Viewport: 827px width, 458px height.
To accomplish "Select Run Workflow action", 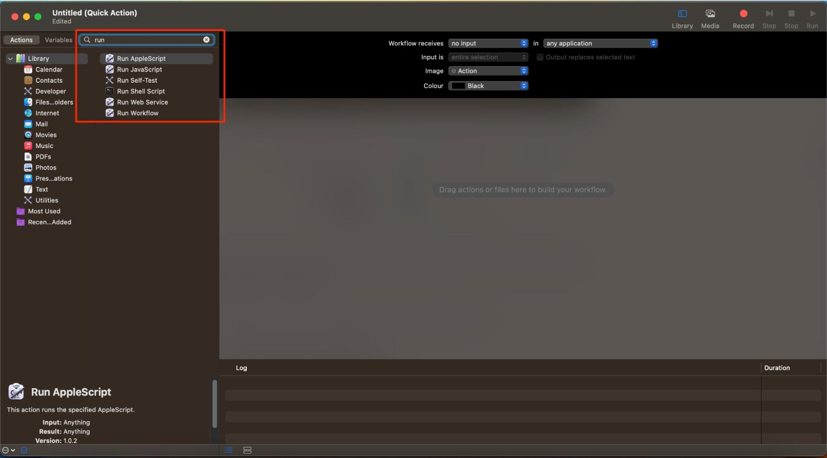I will 156,113.
